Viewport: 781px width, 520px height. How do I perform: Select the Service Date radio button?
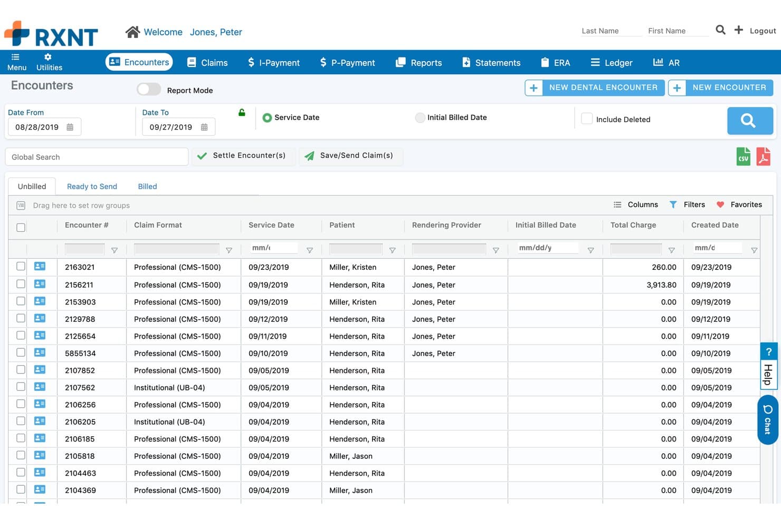pos(267,117)
